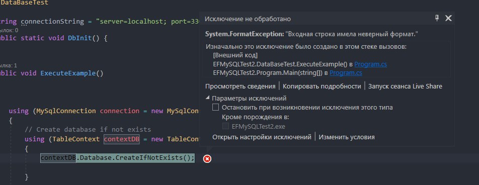This screenshot has height=185, width=479.
Task: Click the System.FormatException title text
Action: [x=245, y=34]
